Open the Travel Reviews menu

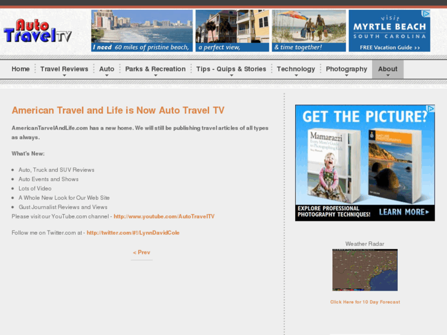[x=64, y=69]
